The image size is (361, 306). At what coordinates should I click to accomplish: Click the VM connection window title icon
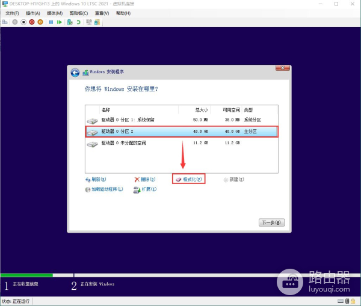pyautogui.click(x=5, y=4)
